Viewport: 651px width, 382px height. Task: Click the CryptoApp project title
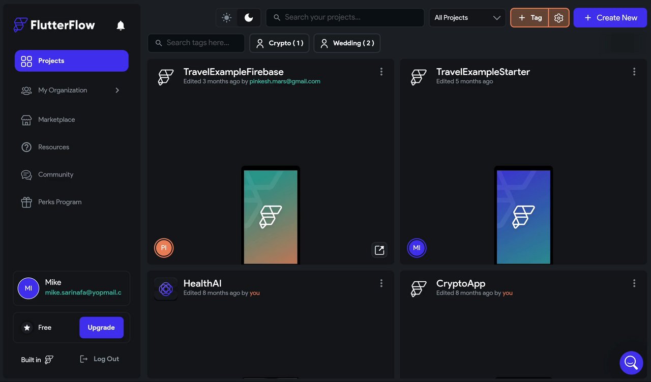coord(461,283)
